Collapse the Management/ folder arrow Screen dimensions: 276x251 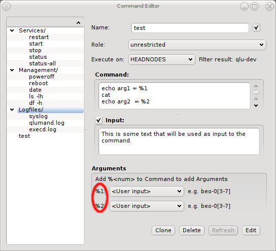point(12,70)
